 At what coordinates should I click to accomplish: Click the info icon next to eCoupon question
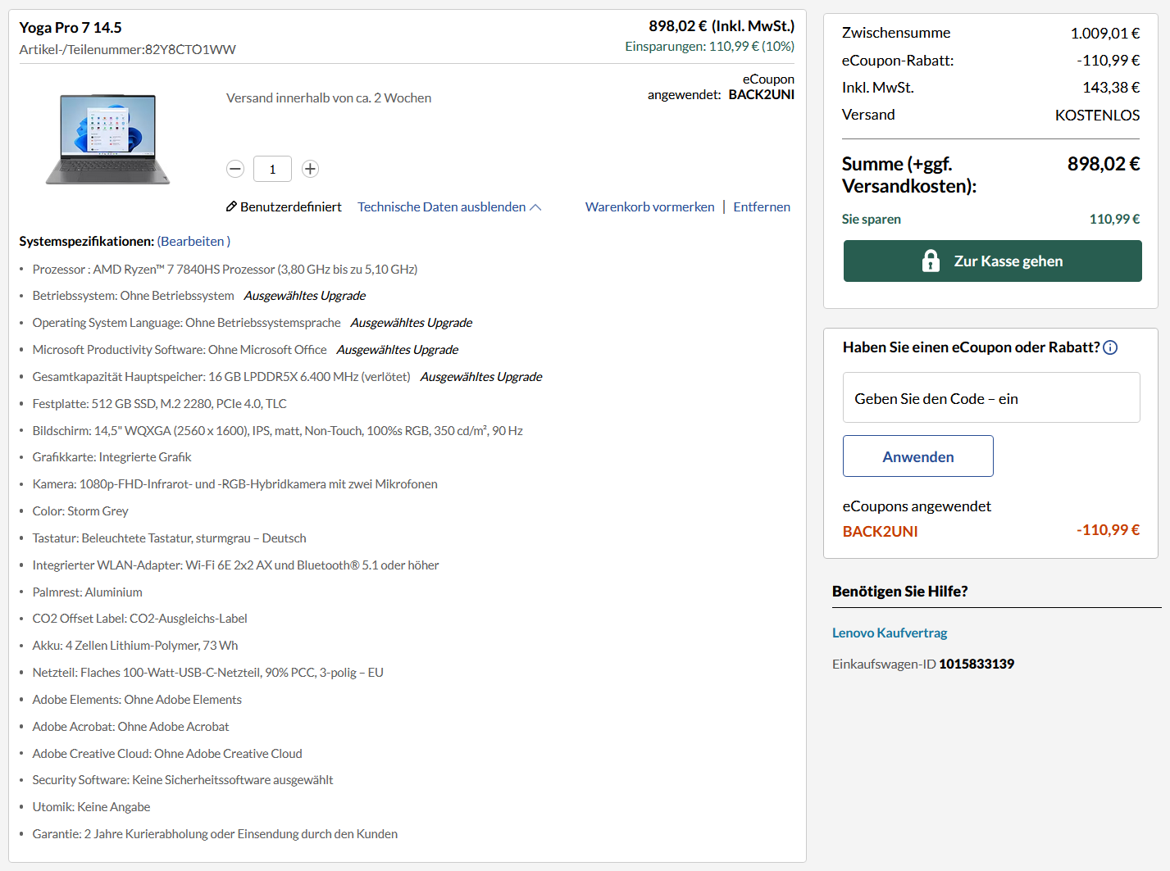(1110, 347)
